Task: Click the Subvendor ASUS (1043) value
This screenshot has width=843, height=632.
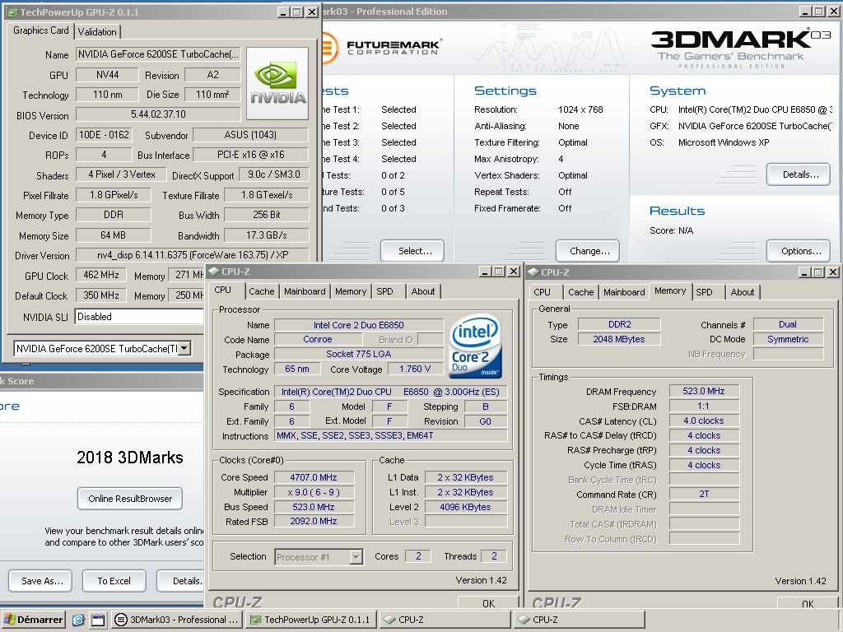Action: 250,135
